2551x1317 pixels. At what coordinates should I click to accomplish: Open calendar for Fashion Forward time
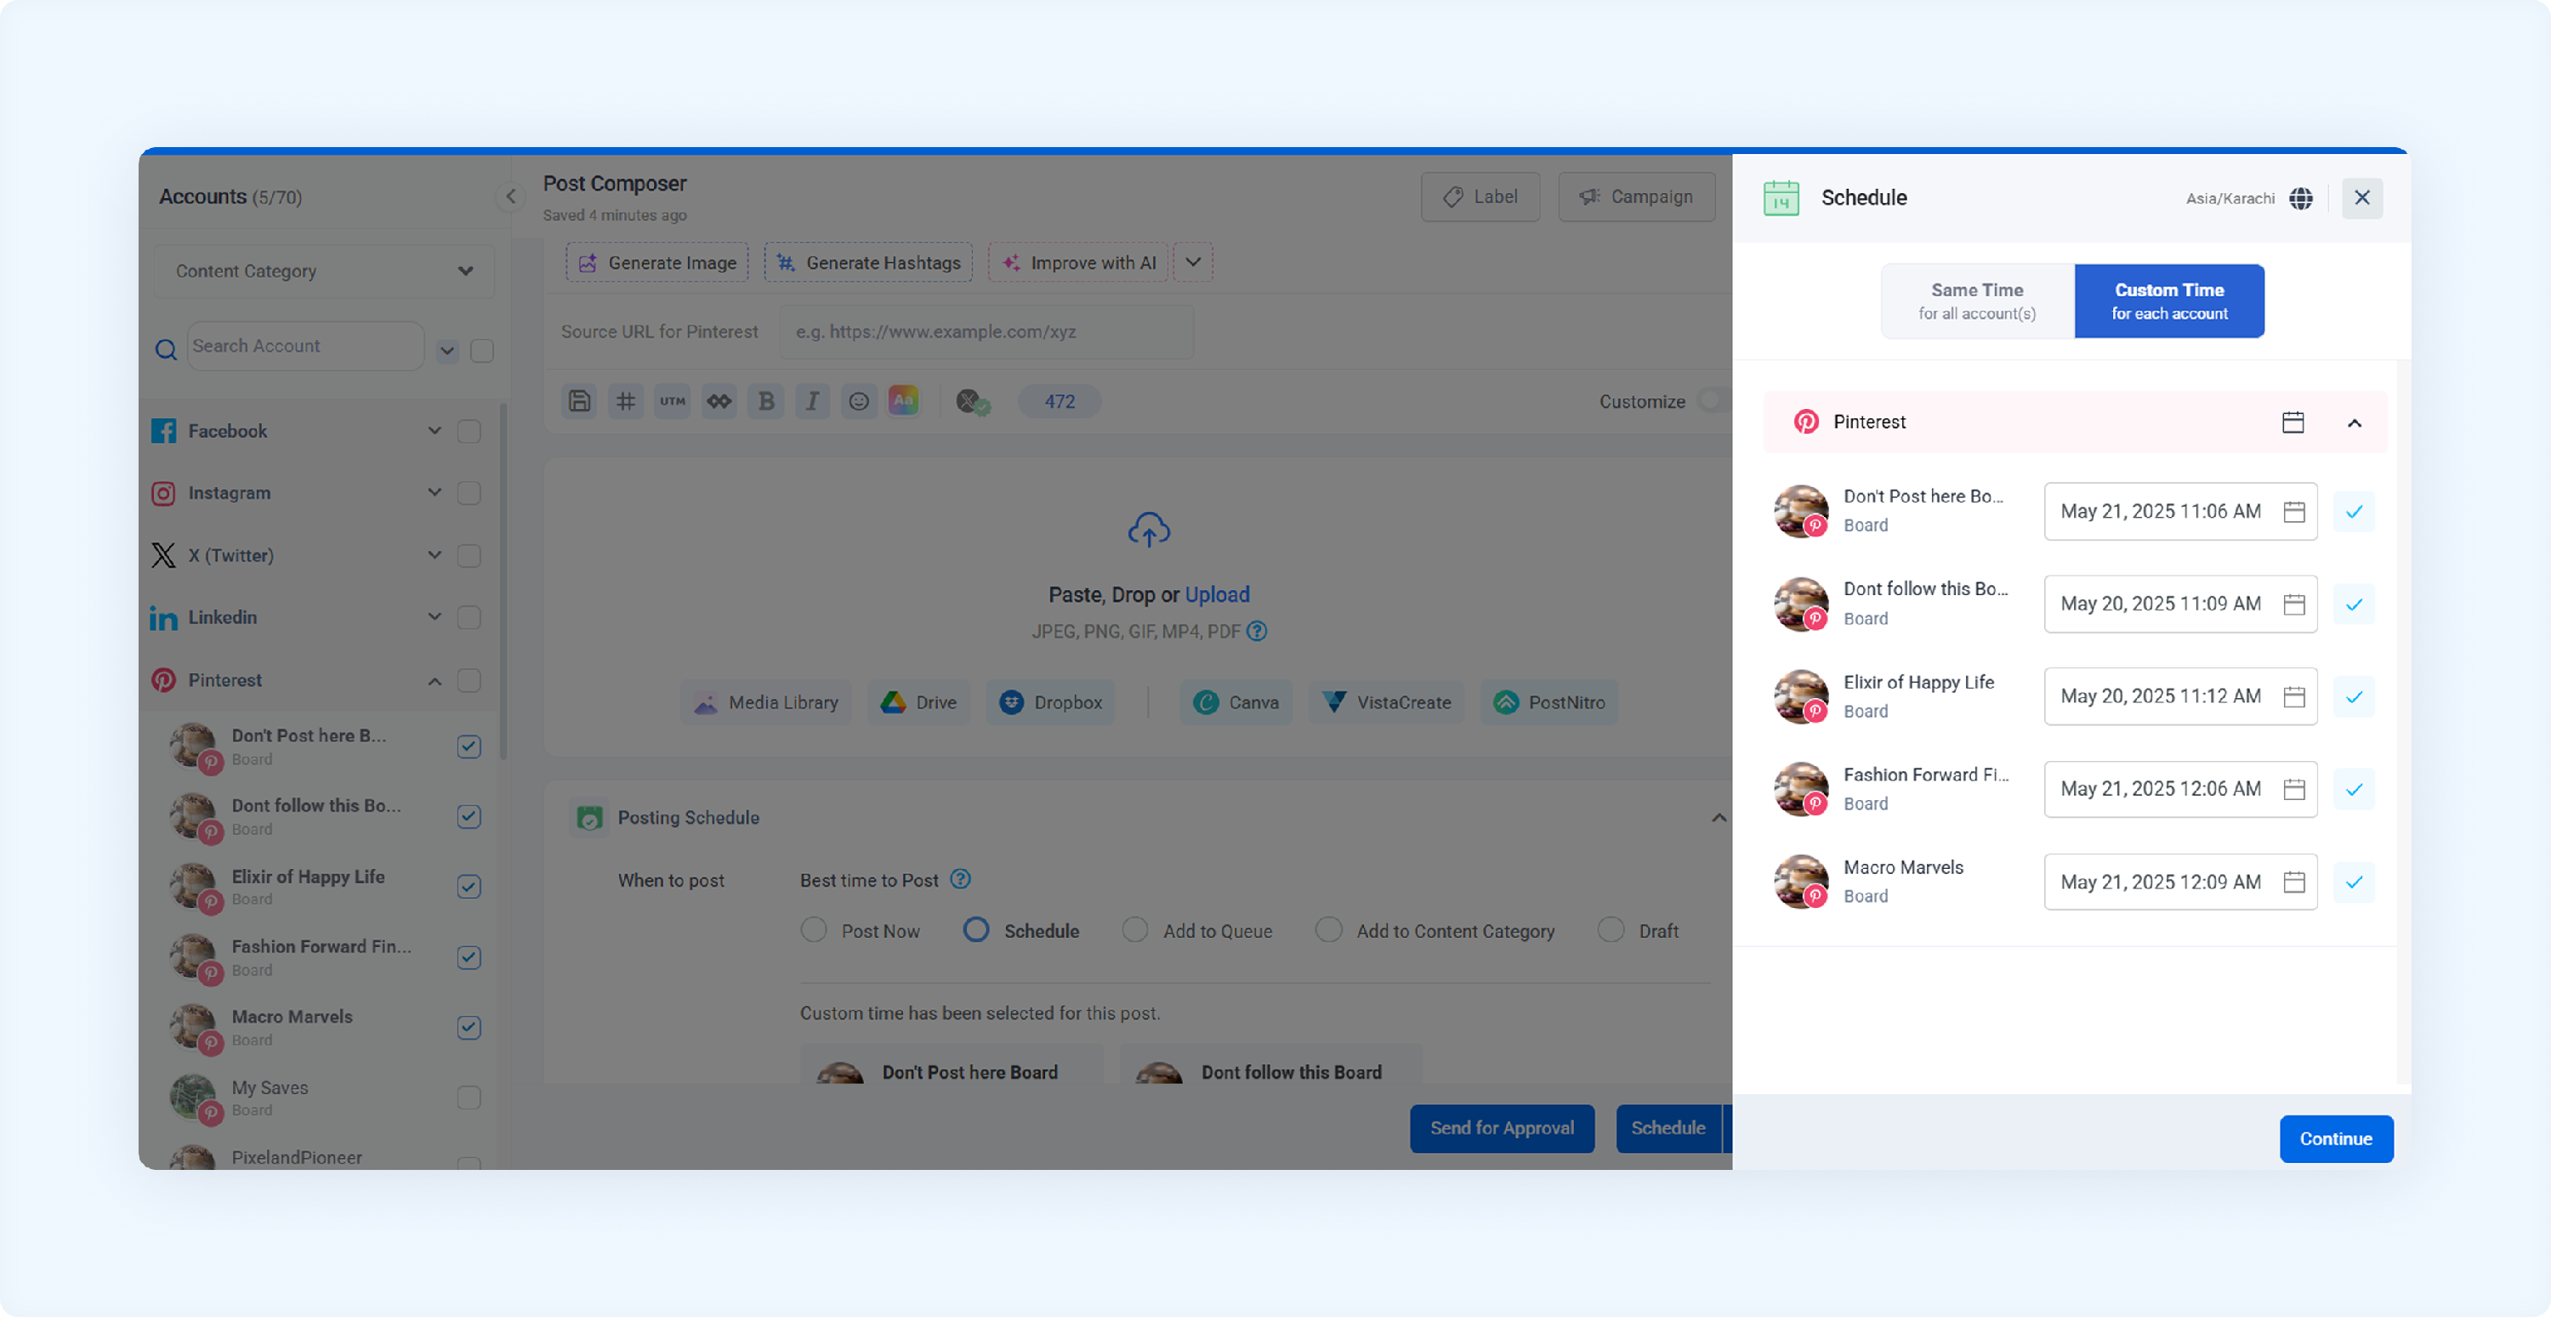[x=2293, y=789]
